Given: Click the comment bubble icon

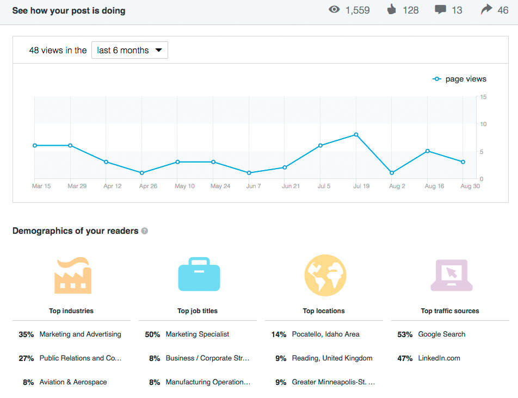Looking at the screenshot, I should pyautogui.click(x=440, y=10).
